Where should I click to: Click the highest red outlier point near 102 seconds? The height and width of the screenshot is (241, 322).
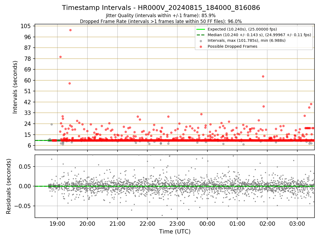pyautogui.click(x=70, y=30)
